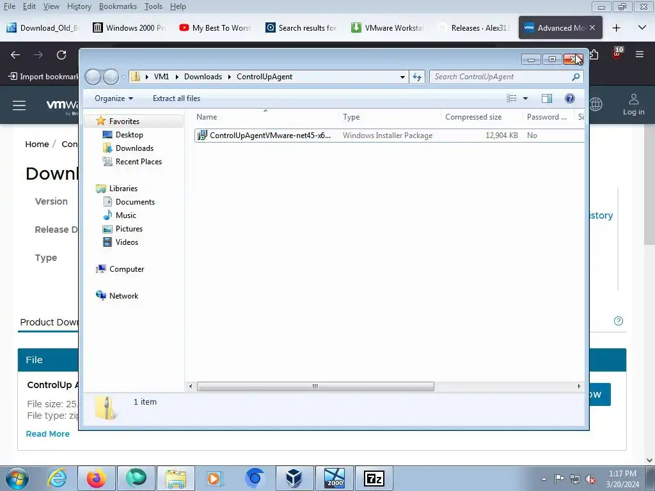Image resolution: width=655 pixels, height=491 pixels.
Task: Switch to the VMware Workstation tab
Action: [x=388, y=27]
